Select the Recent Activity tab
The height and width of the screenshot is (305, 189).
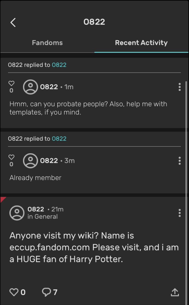coord(141,43)
